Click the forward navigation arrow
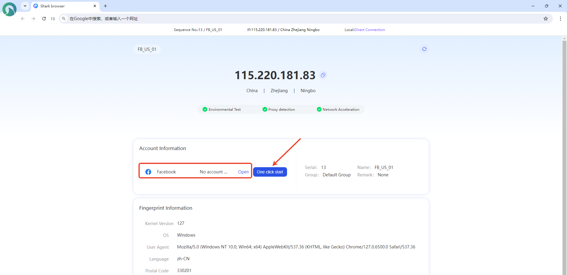The image size is (567, 275). coord(33,19)
